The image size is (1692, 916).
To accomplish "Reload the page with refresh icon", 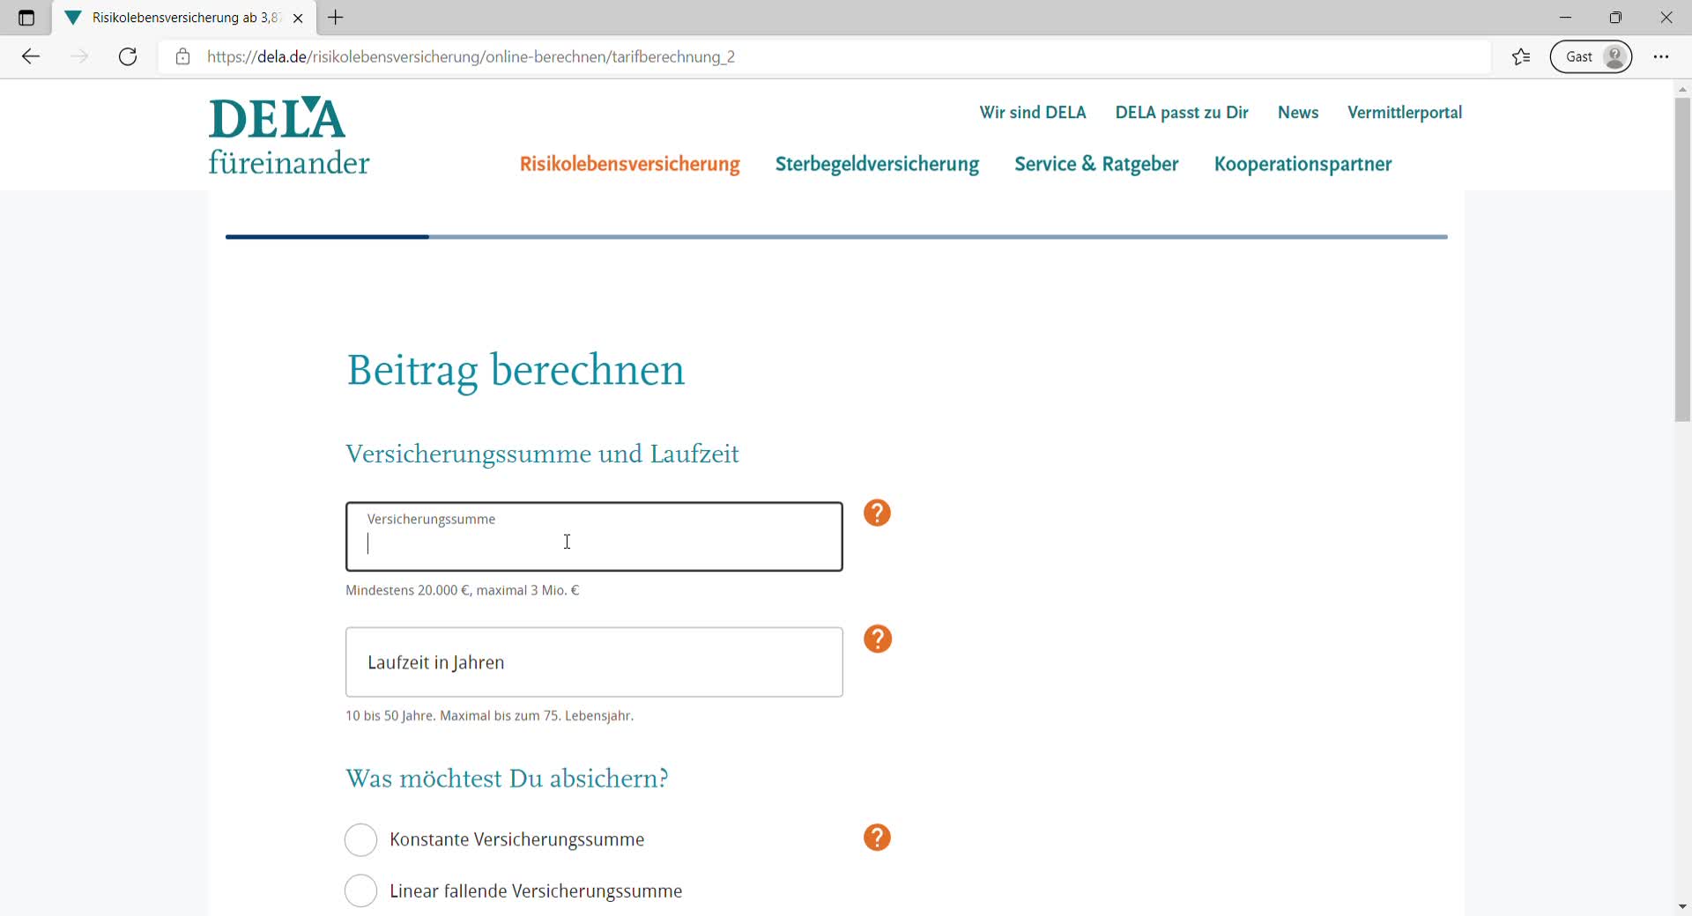I will [128, 57].
